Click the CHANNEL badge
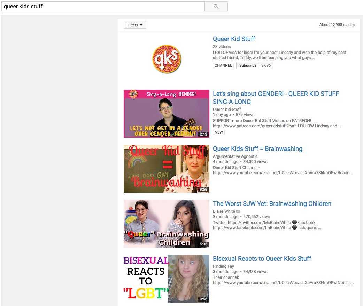 (x=223, y=65)
